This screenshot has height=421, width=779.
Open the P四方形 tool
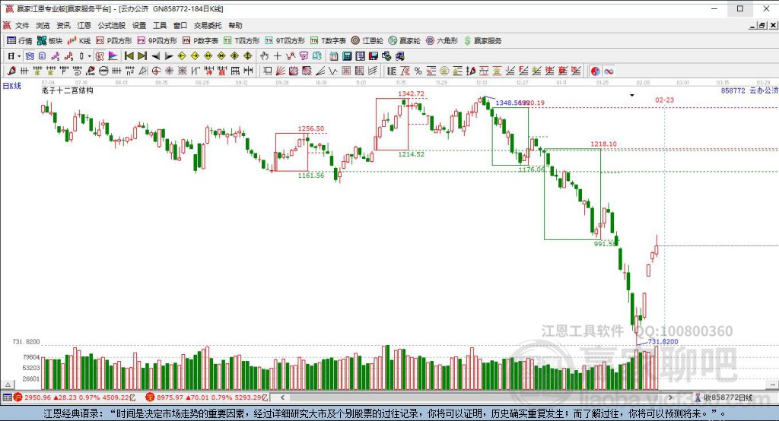pos(114,41)
